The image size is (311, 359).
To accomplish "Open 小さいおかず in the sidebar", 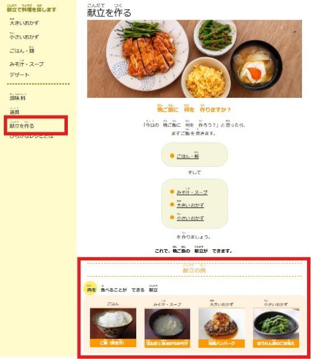I will click(x=24, y=36).
